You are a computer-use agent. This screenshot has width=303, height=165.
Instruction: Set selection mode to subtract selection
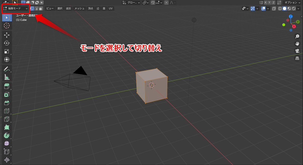coord(33,3)
